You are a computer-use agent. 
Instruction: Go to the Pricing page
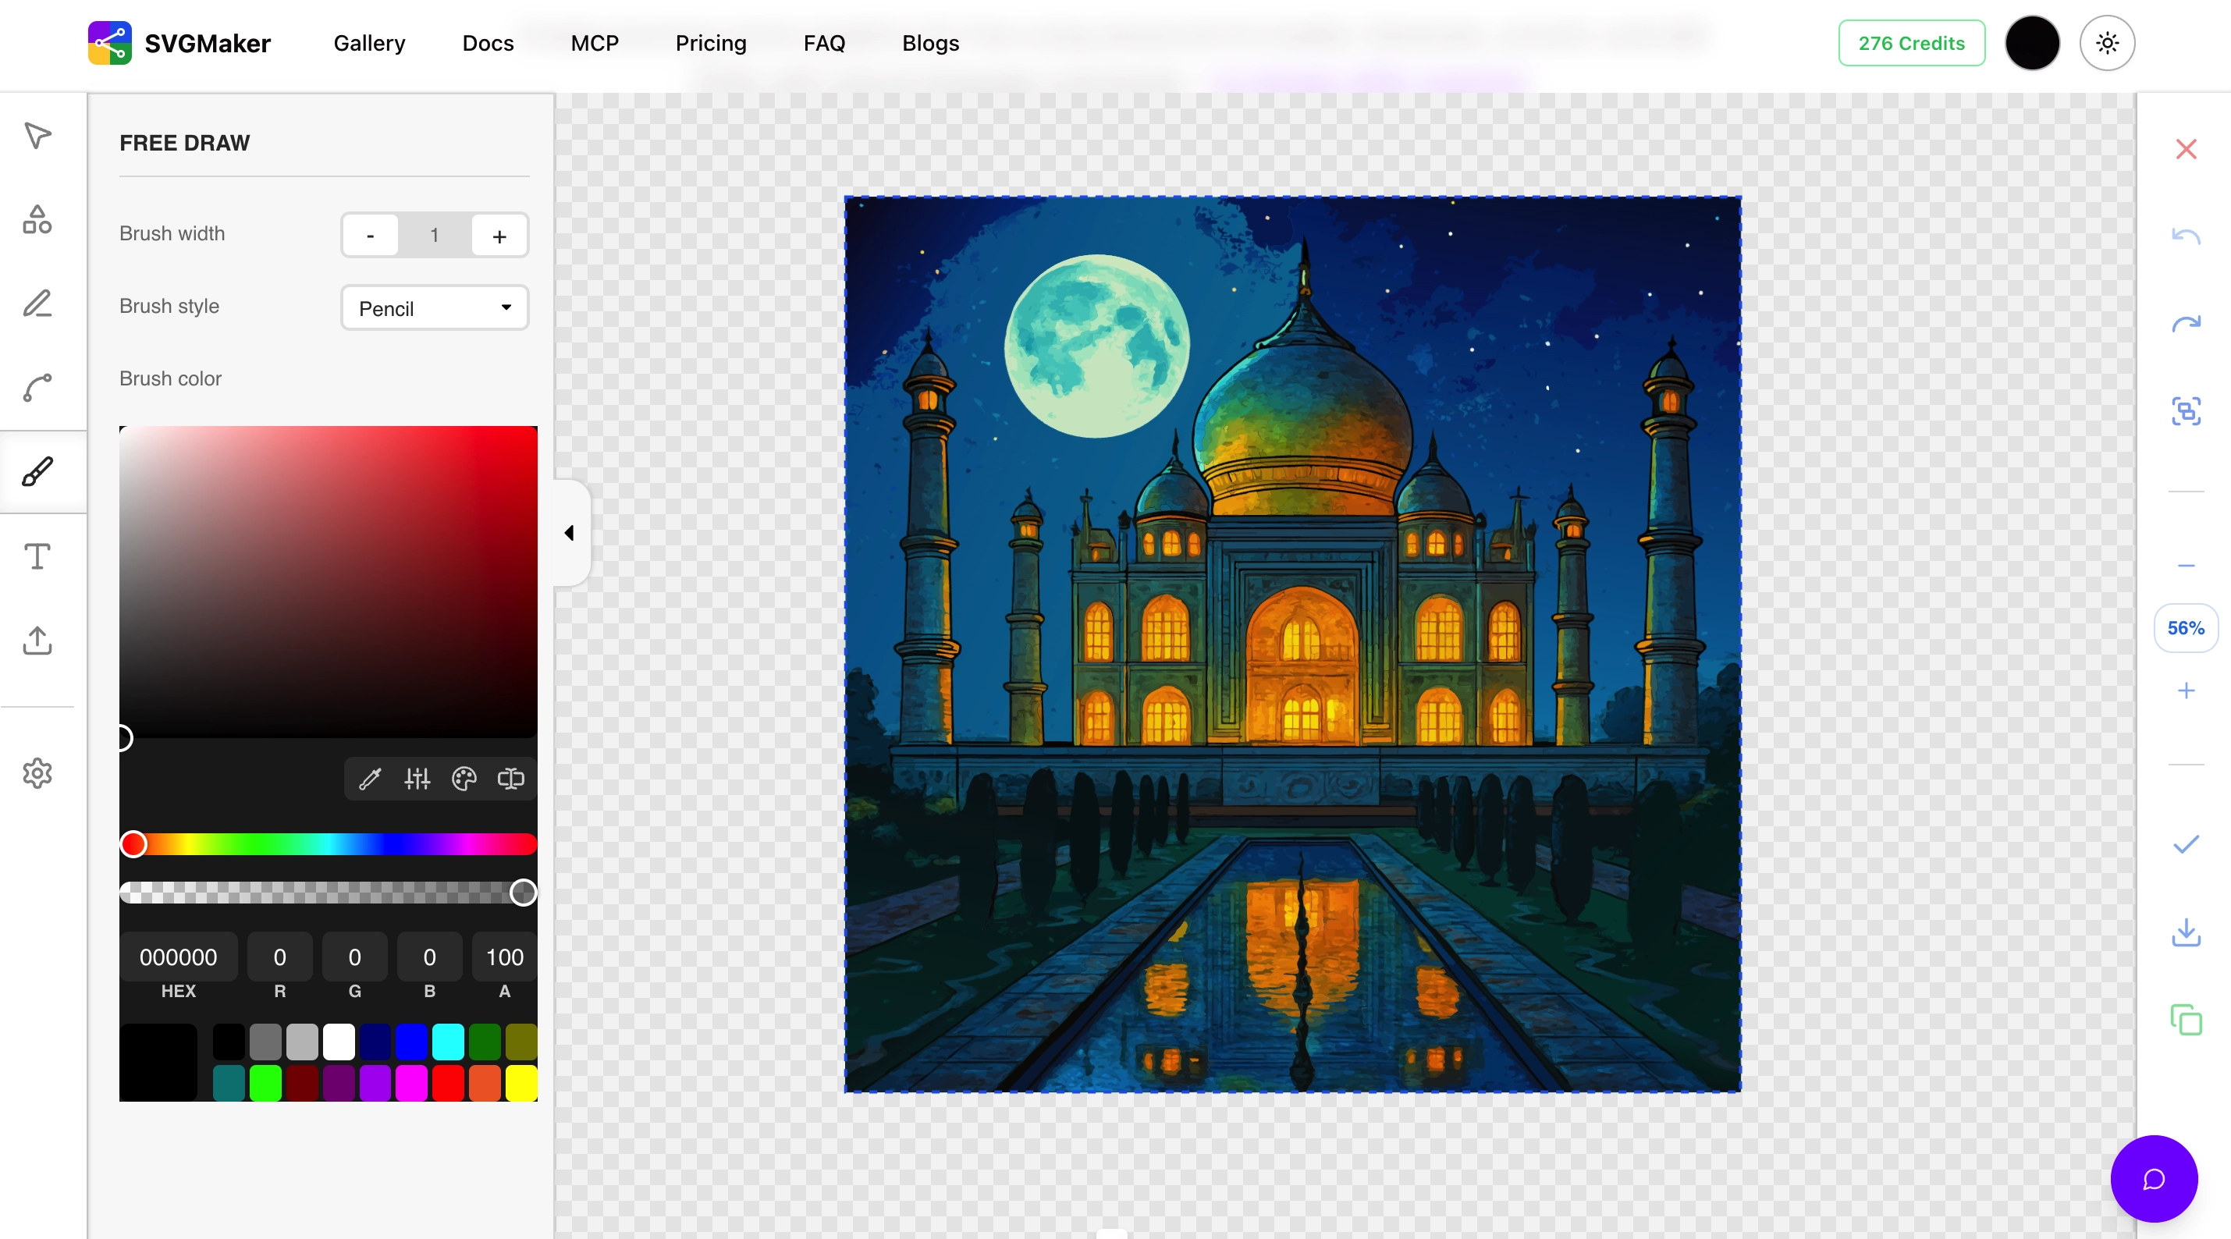711,42
